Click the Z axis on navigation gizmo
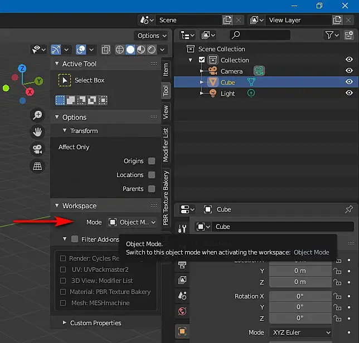359x343 pixels. [22, 68]
